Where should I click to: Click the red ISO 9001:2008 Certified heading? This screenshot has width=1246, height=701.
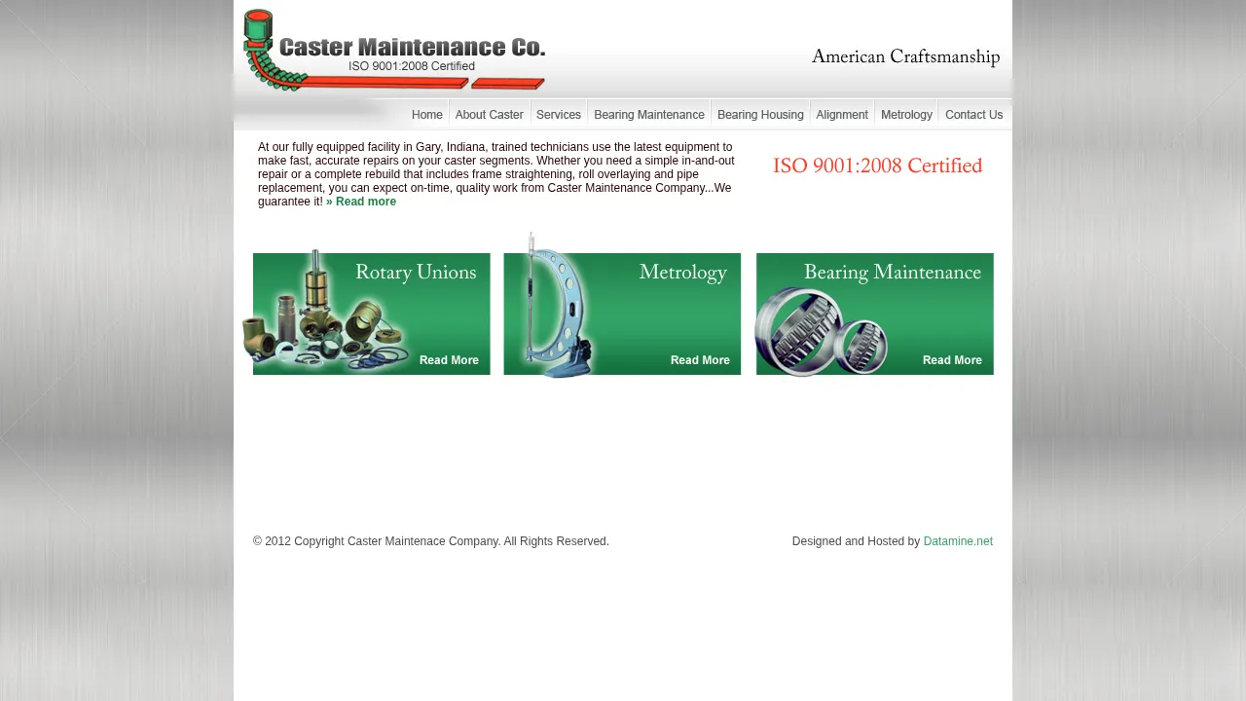877,166
